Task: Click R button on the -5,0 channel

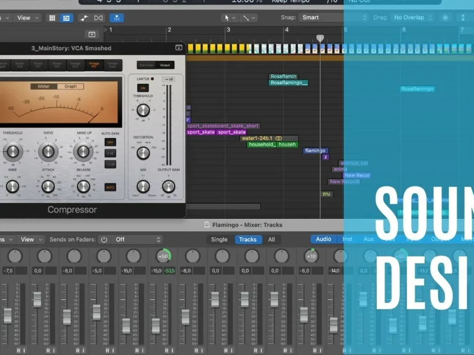Action: click(x=107, y=350)
